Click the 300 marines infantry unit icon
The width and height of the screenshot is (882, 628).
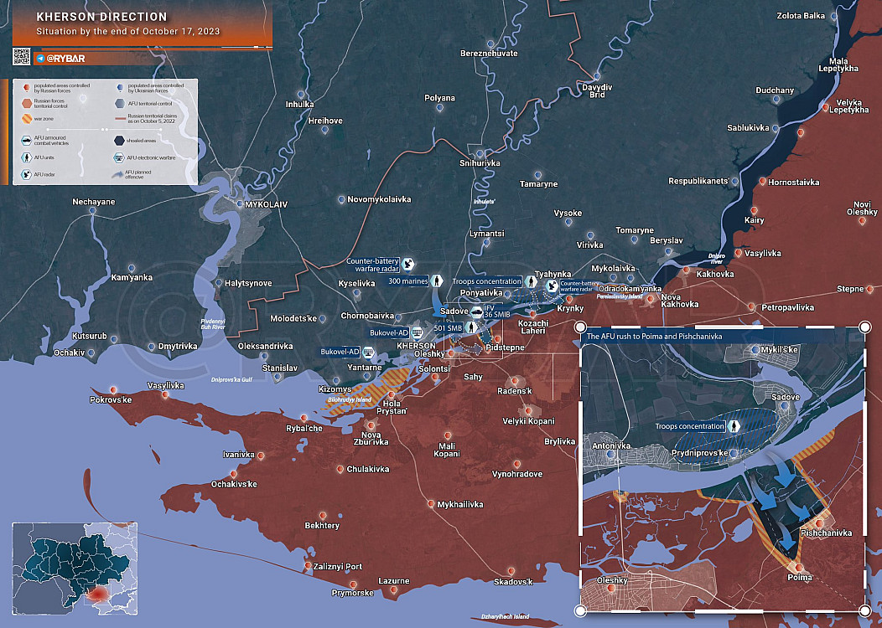[437, 281]
